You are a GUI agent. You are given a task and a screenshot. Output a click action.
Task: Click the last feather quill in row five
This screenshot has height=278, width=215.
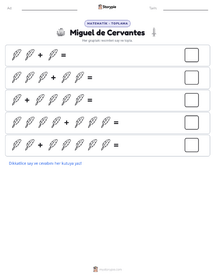[x=106, y=145]
